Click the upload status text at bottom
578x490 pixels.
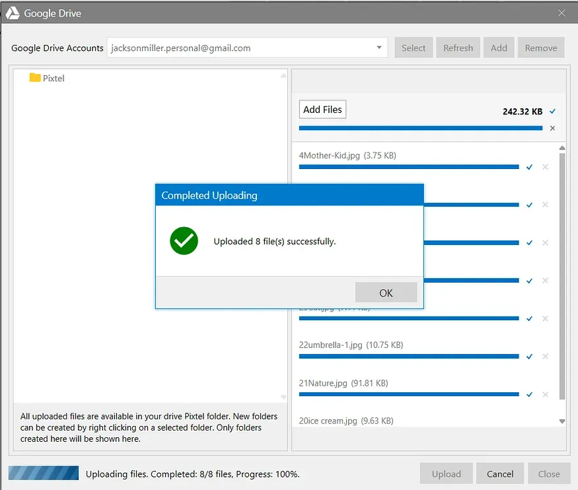pyautogui.click(x=192, y=473)
